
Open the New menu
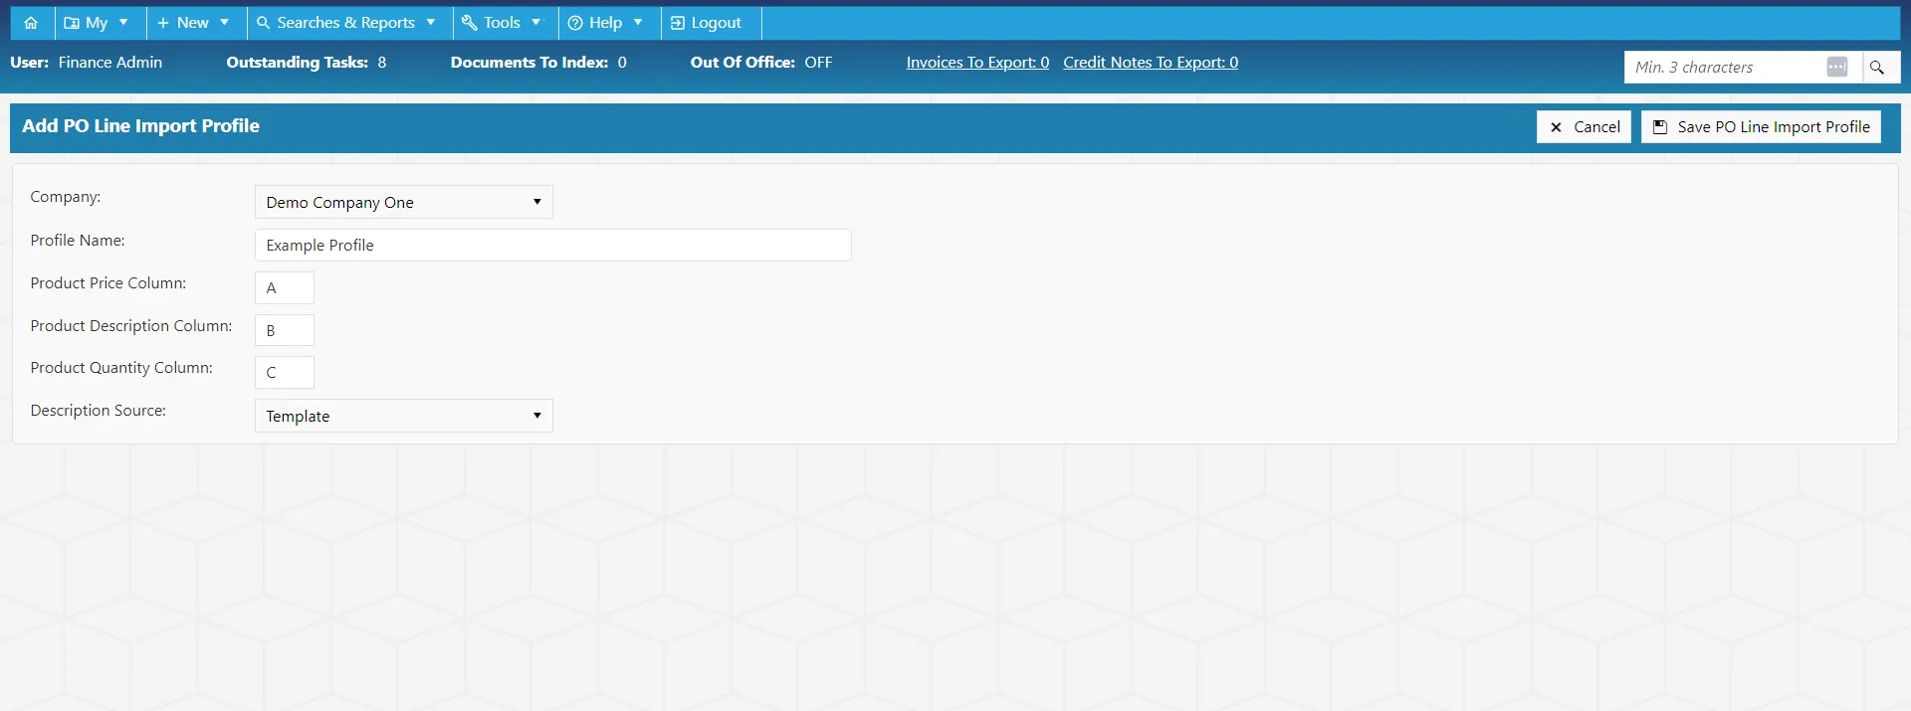(193, 23)
